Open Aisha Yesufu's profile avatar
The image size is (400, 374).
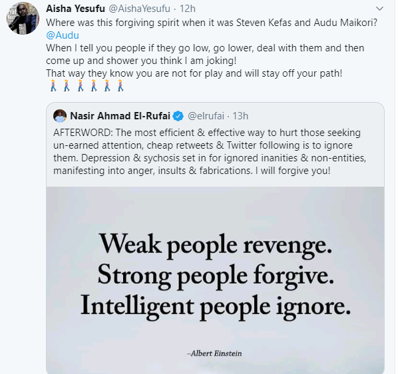(21, 20)
